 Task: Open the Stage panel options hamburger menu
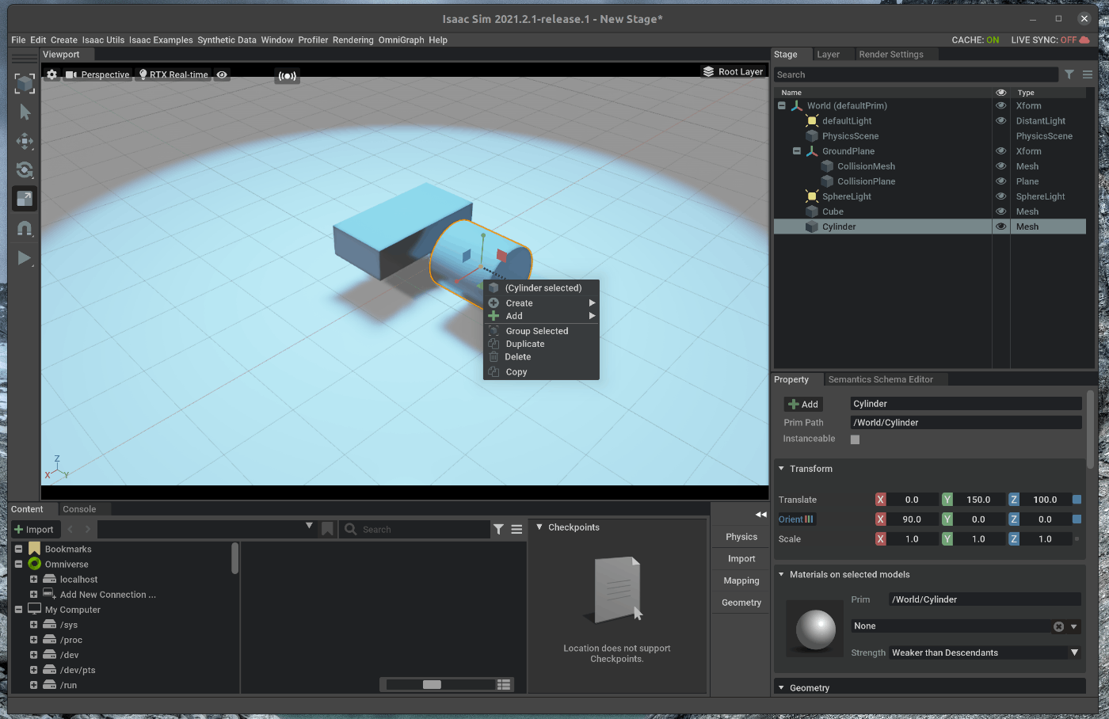(x=1088, y=74)
